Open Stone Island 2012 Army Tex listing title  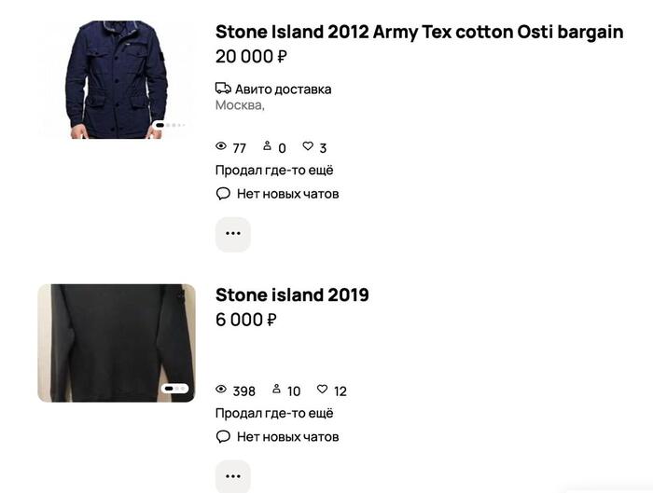(419, 32)
